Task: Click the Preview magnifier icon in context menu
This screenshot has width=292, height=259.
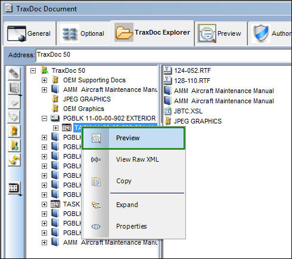Action: point(96,138)
